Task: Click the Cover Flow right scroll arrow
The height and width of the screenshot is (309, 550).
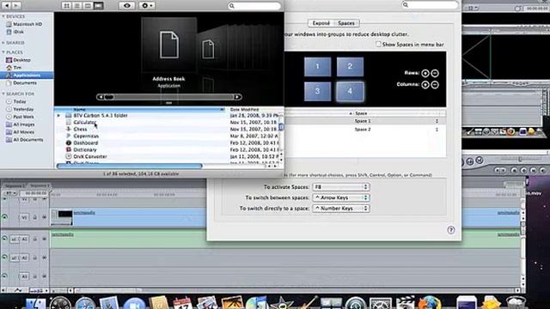Action: (x=238, y=97)
